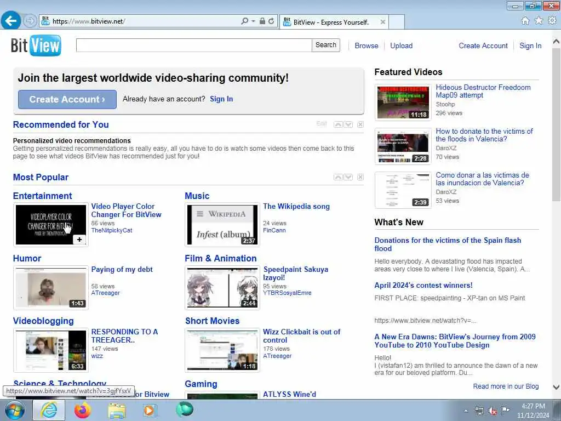Open Donations for the victims of Spain flood
This screenshot has width=561, height=421.
(x=448, y=244)
